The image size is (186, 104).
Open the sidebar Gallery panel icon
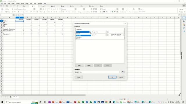click(184, 25)
